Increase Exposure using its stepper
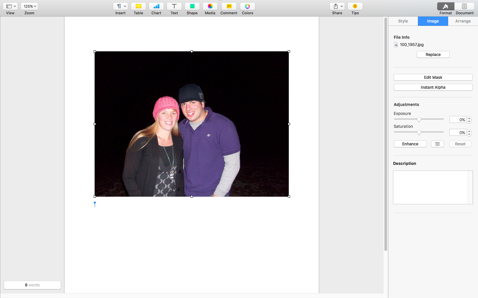 point(469,118)
